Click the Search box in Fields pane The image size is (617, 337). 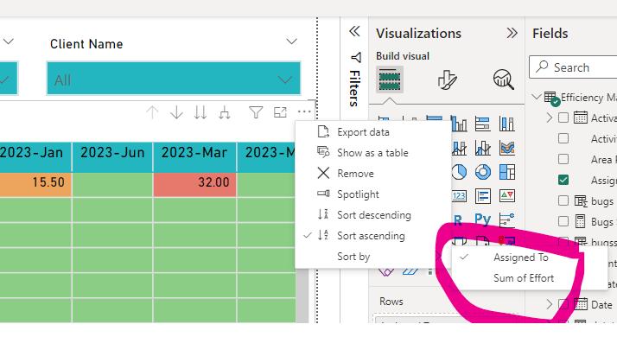pos(573,67)
